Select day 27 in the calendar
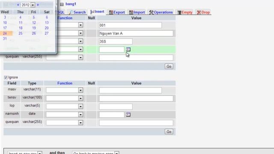Screen dimensions: 274x154 click(x=47, y=33)
